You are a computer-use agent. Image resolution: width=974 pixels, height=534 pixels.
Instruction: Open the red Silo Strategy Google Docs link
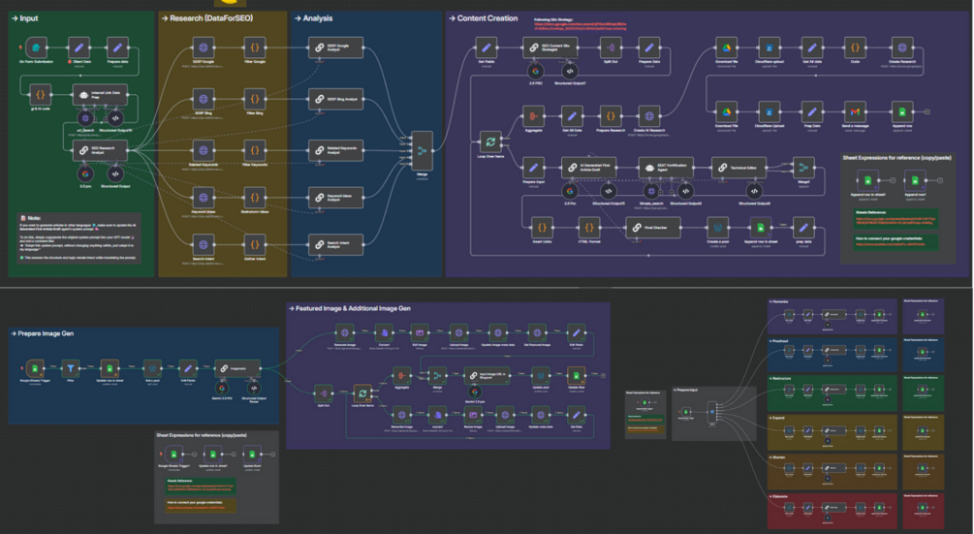point(581,26)
